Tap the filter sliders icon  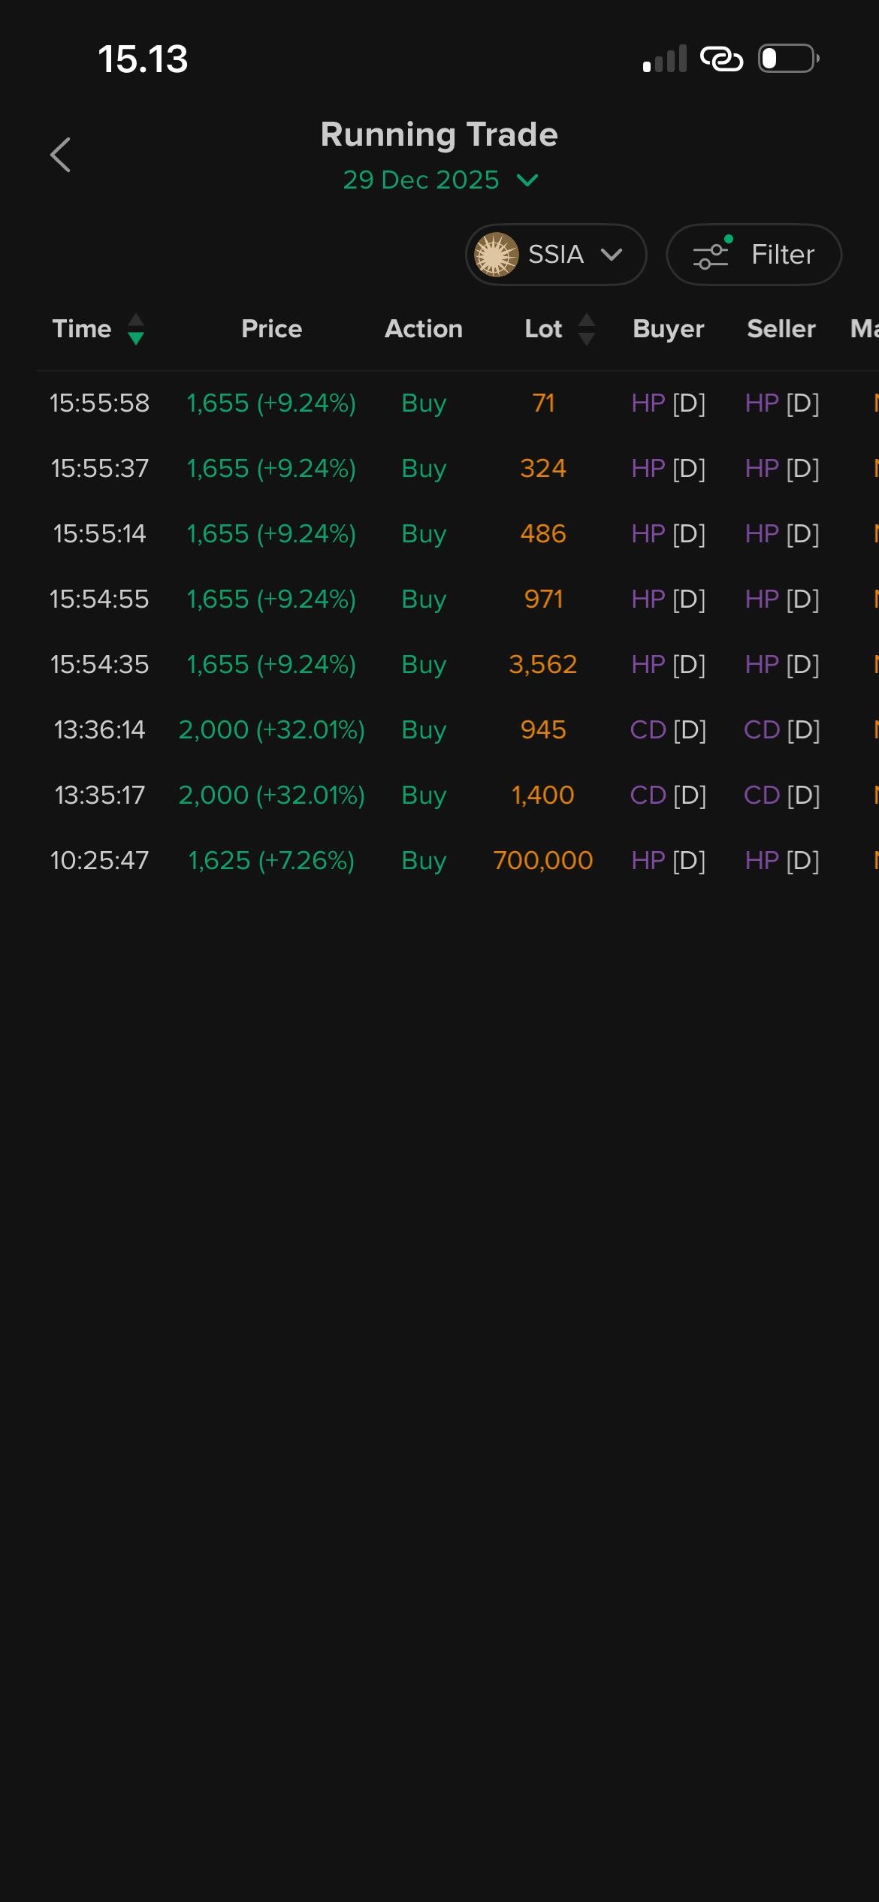[x=711, y=255]
